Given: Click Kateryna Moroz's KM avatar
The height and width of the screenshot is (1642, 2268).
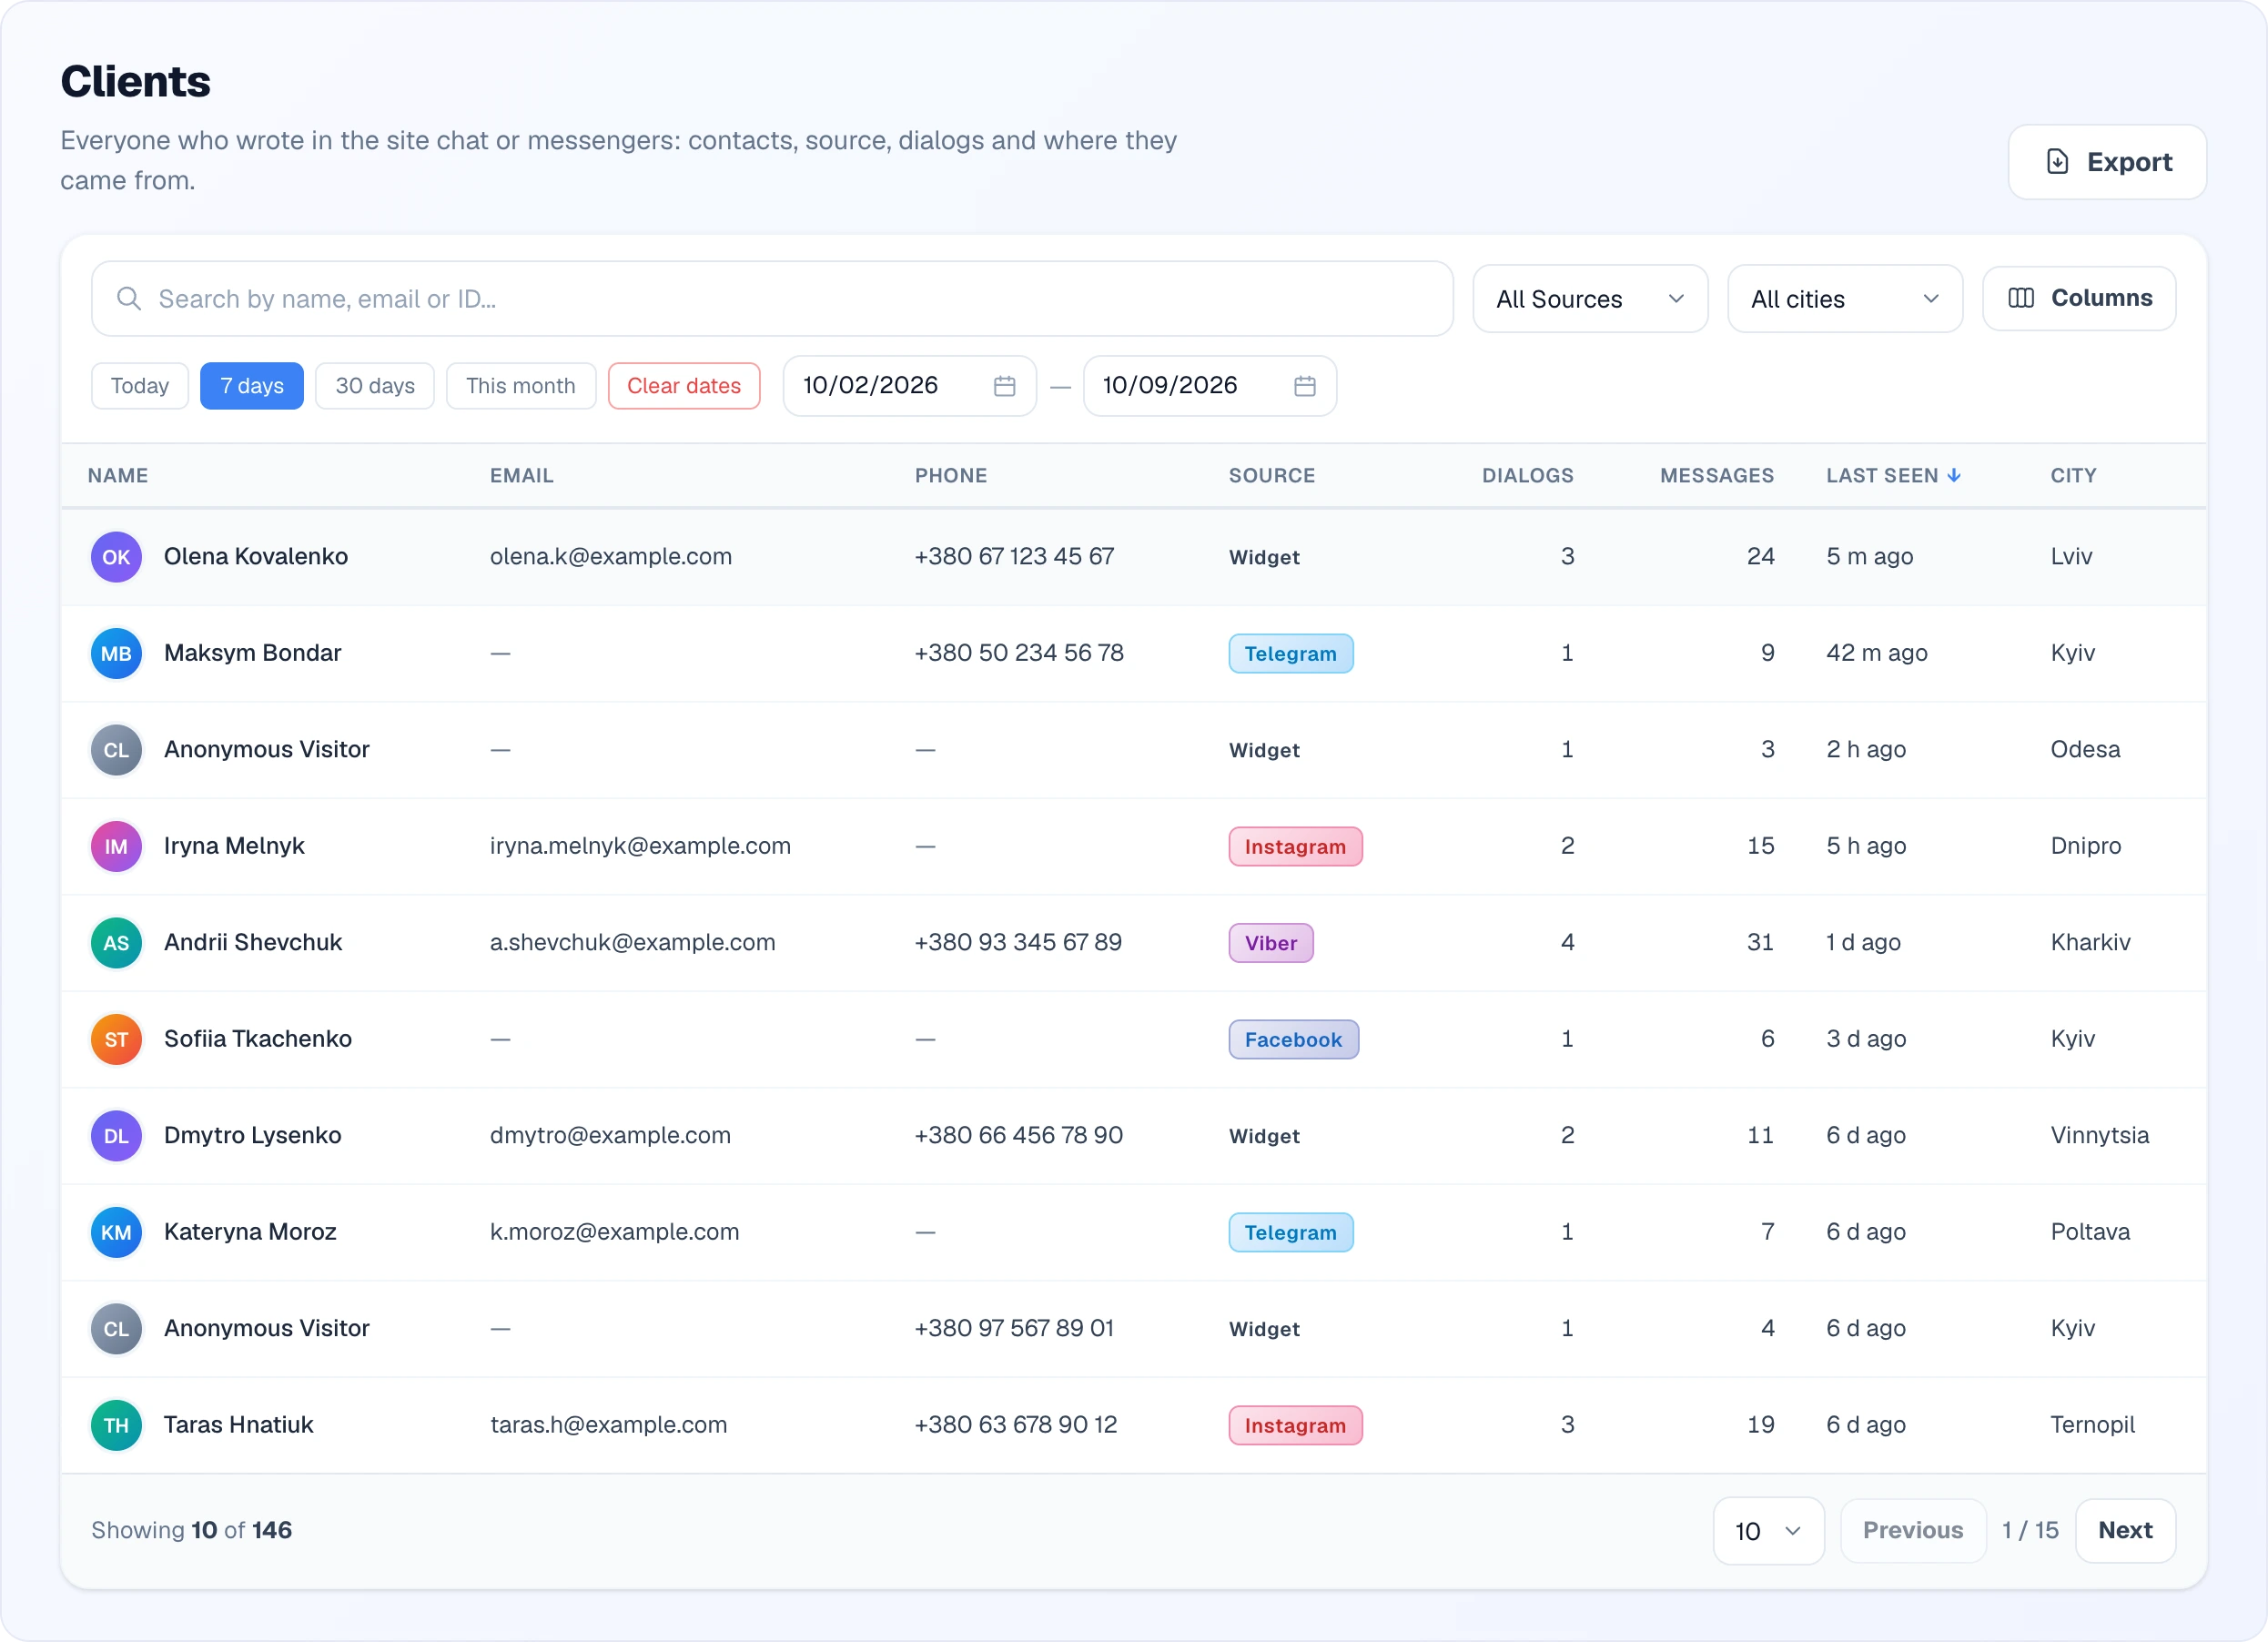Looking at the screenshot, I should [x=116, y=1232].
